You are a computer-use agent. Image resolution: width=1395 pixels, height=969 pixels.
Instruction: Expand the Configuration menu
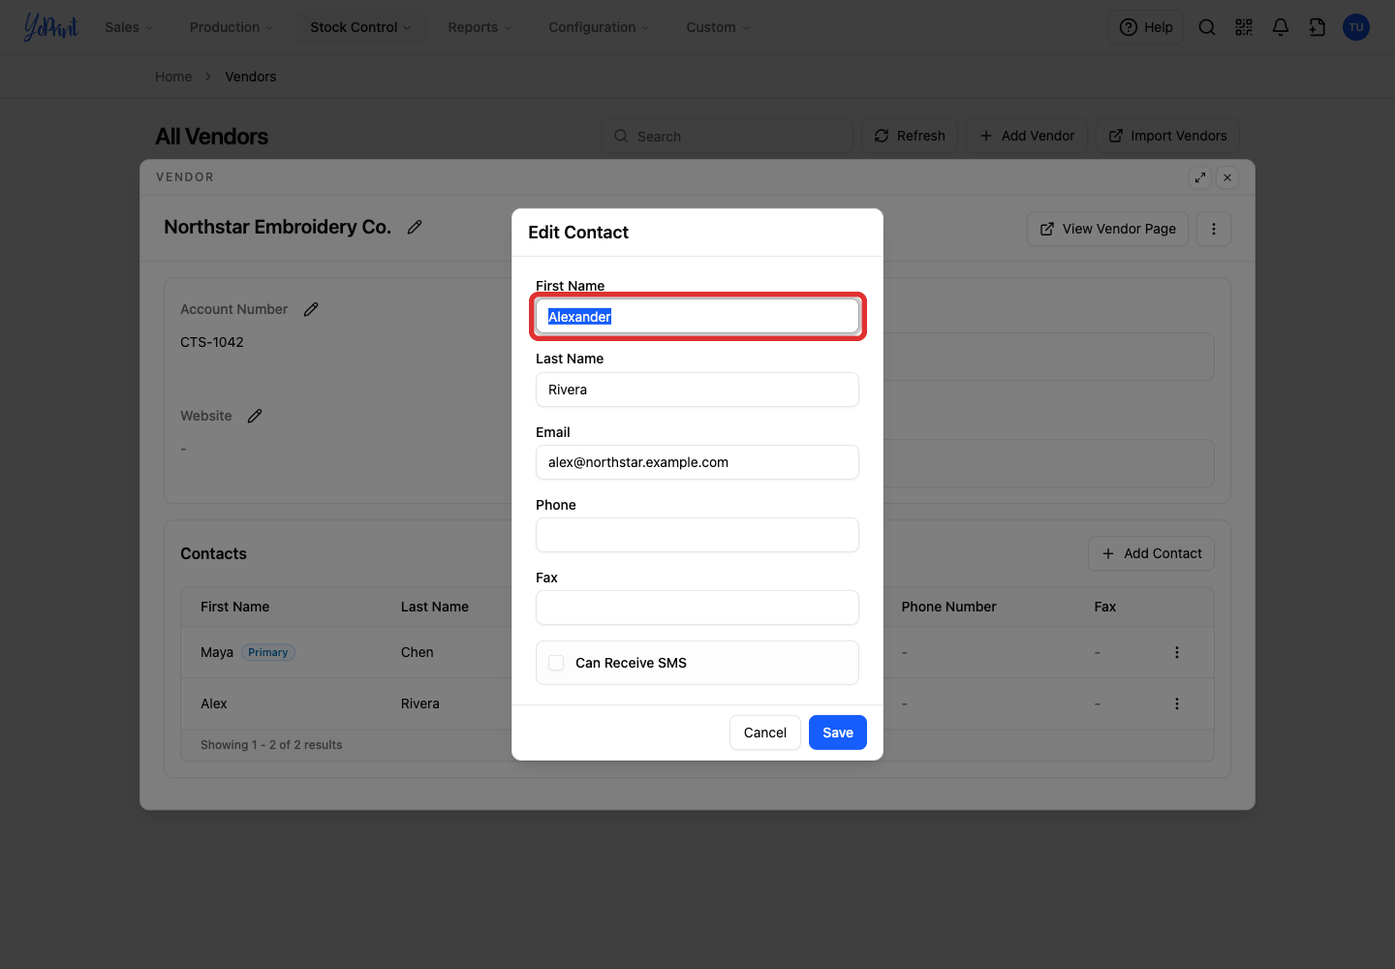tap(599, 27)
